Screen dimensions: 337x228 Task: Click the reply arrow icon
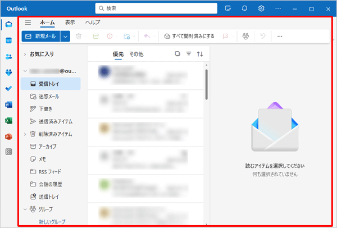147,36
